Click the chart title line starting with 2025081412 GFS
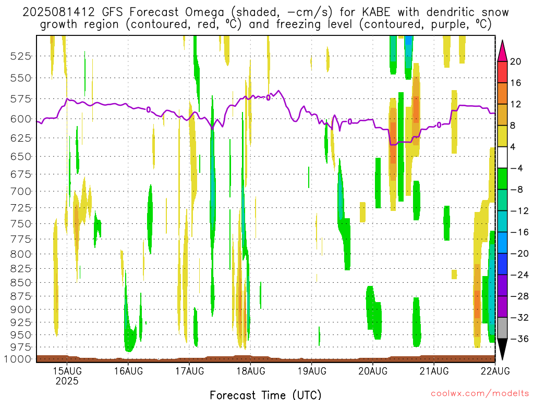The height and width of the screenshot is (400, 534). 265,12
